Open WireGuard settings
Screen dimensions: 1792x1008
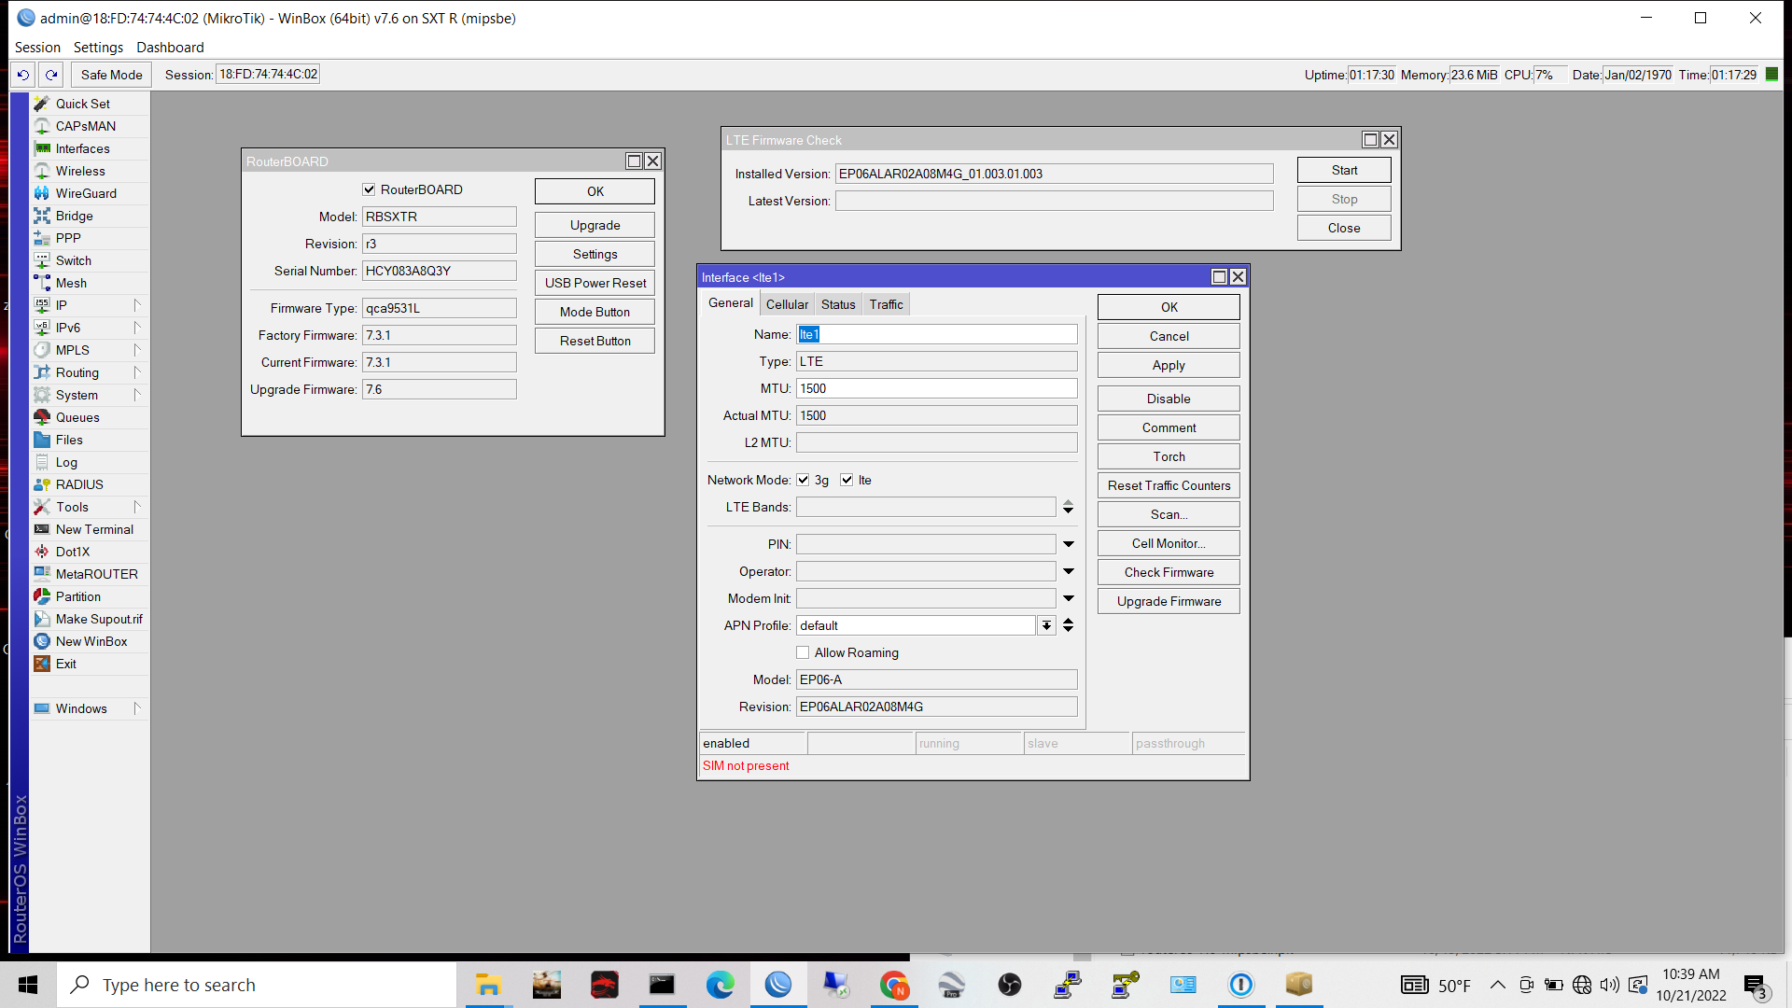(x=86, y=193)
